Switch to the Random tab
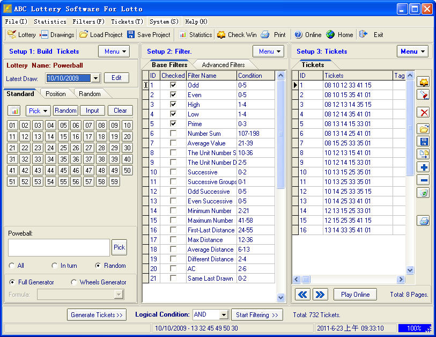The width and height of the screenshot is (436, 337). 90,94
